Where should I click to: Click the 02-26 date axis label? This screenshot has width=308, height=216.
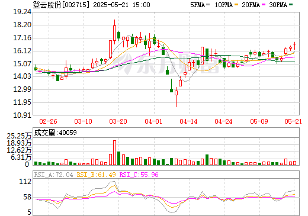pyautogui.click(x=48, y=121)
